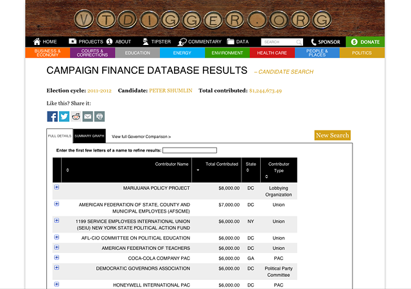Switch to Full Details tab
The height and width of the screenshot is (289, 411).
point(60,136)
